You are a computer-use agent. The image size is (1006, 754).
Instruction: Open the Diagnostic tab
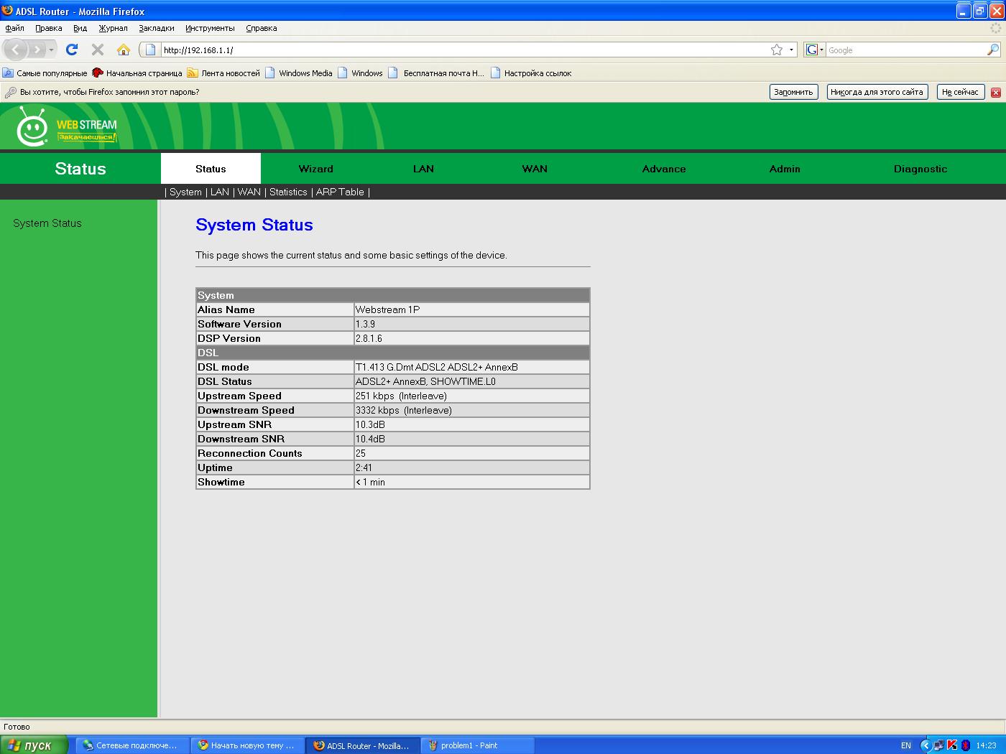tap(920, 169)
